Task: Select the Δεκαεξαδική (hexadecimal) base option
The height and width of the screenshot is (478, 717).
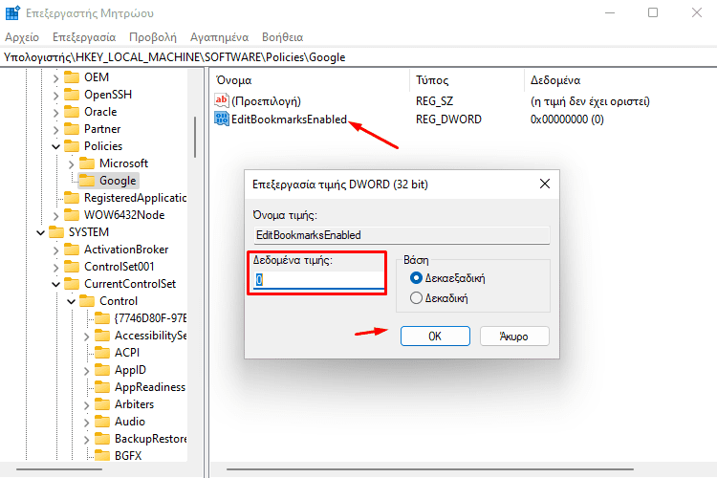Action: pyautogui.click(x=416, y=278)
